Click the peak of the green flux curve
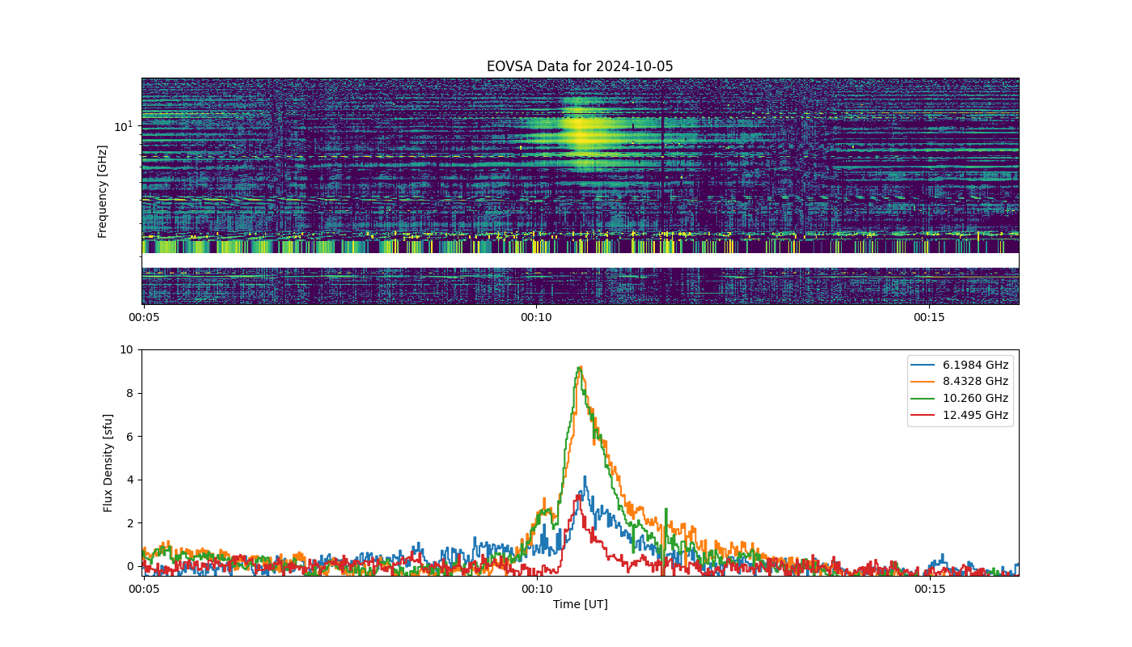The image size is (1132, 647). (578, 368)
